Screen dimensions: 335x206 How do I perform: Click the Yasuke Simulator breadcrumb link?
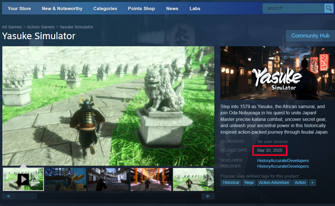(77, 27)
